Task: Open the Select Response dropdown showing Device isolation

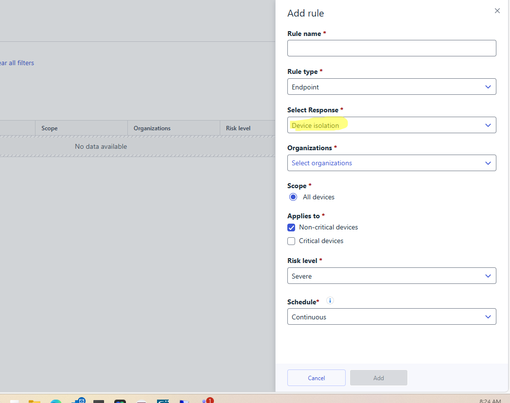Action: [x=391, y=125]
